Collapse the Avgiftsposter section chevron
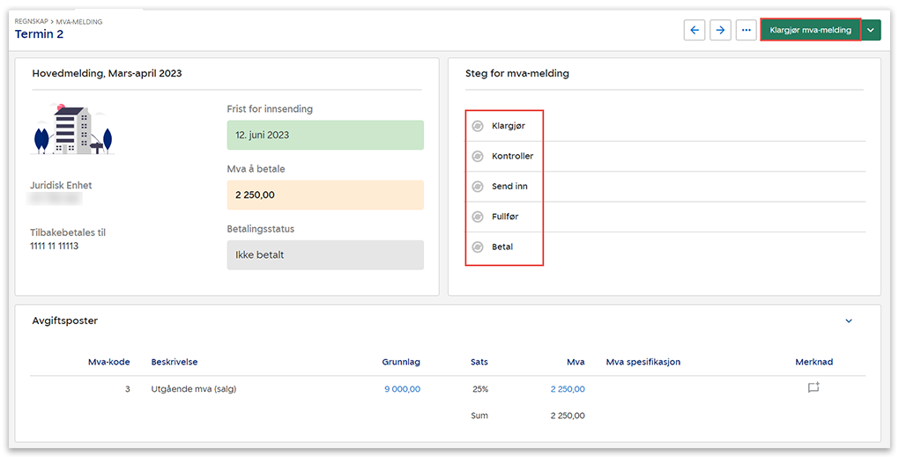 [849, 321]
